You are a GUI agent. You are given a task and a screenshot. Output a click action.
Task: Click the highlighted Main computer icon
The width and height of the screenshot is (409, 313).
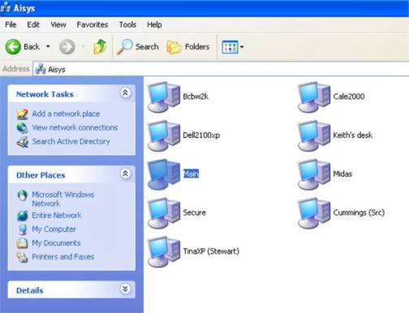[164, 174]
